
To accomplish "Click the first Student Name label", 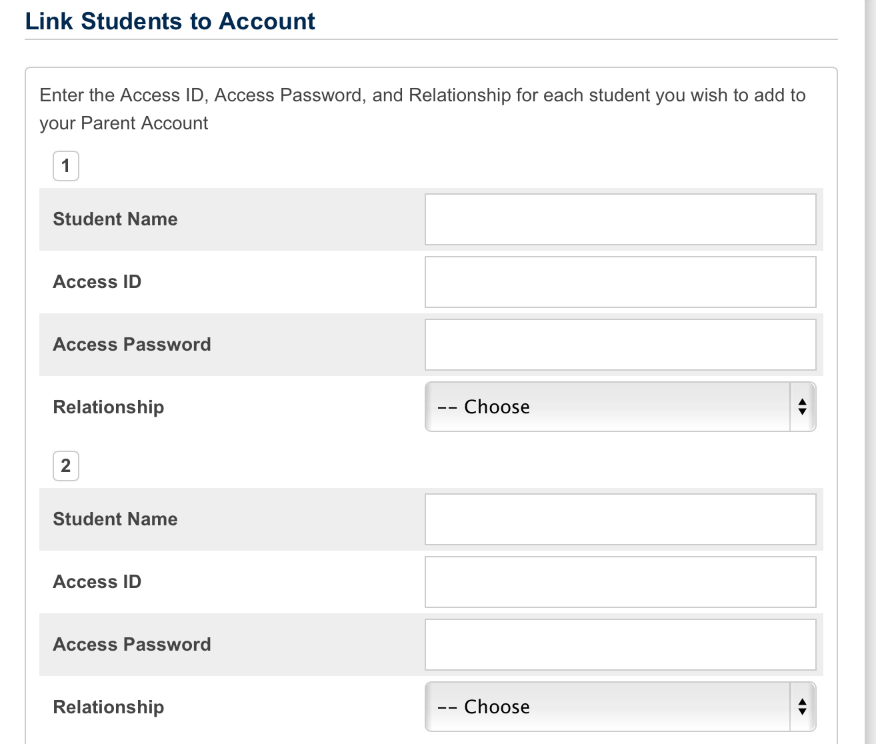I will point(115,219).
